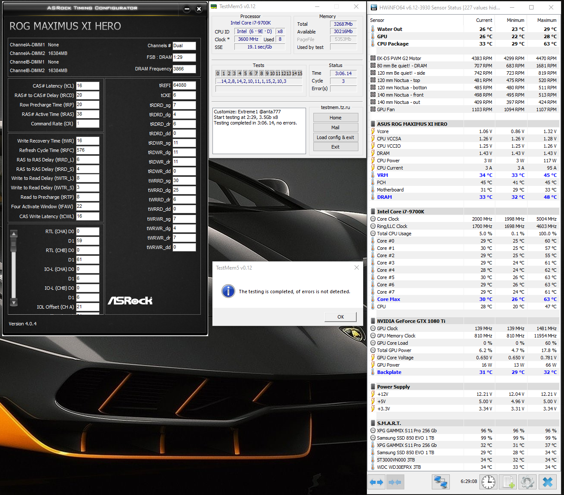564x495 pixels.
Task: Click the thermometer icon beside Backplate
Action: (x=373, y=372)
